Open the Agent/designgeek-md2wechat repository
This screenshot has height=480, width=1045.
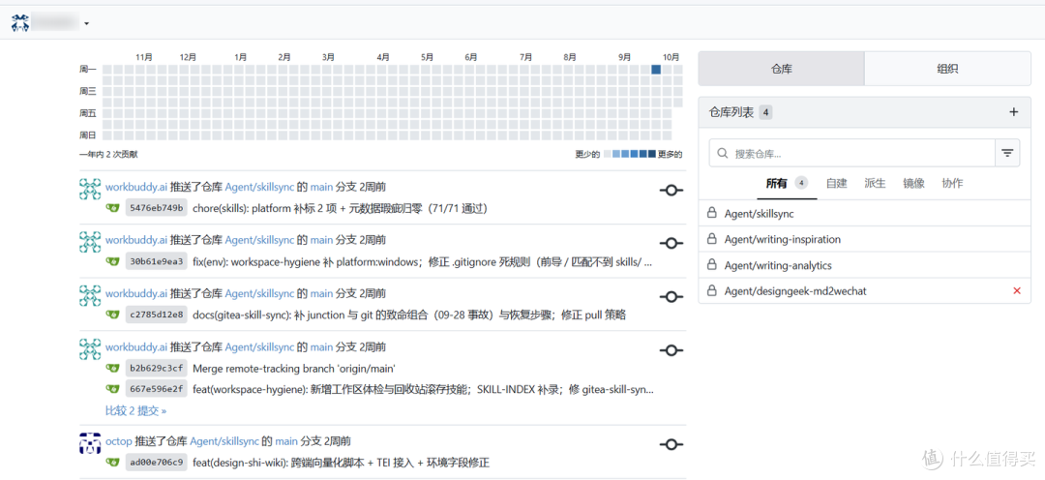pos(795,290)
